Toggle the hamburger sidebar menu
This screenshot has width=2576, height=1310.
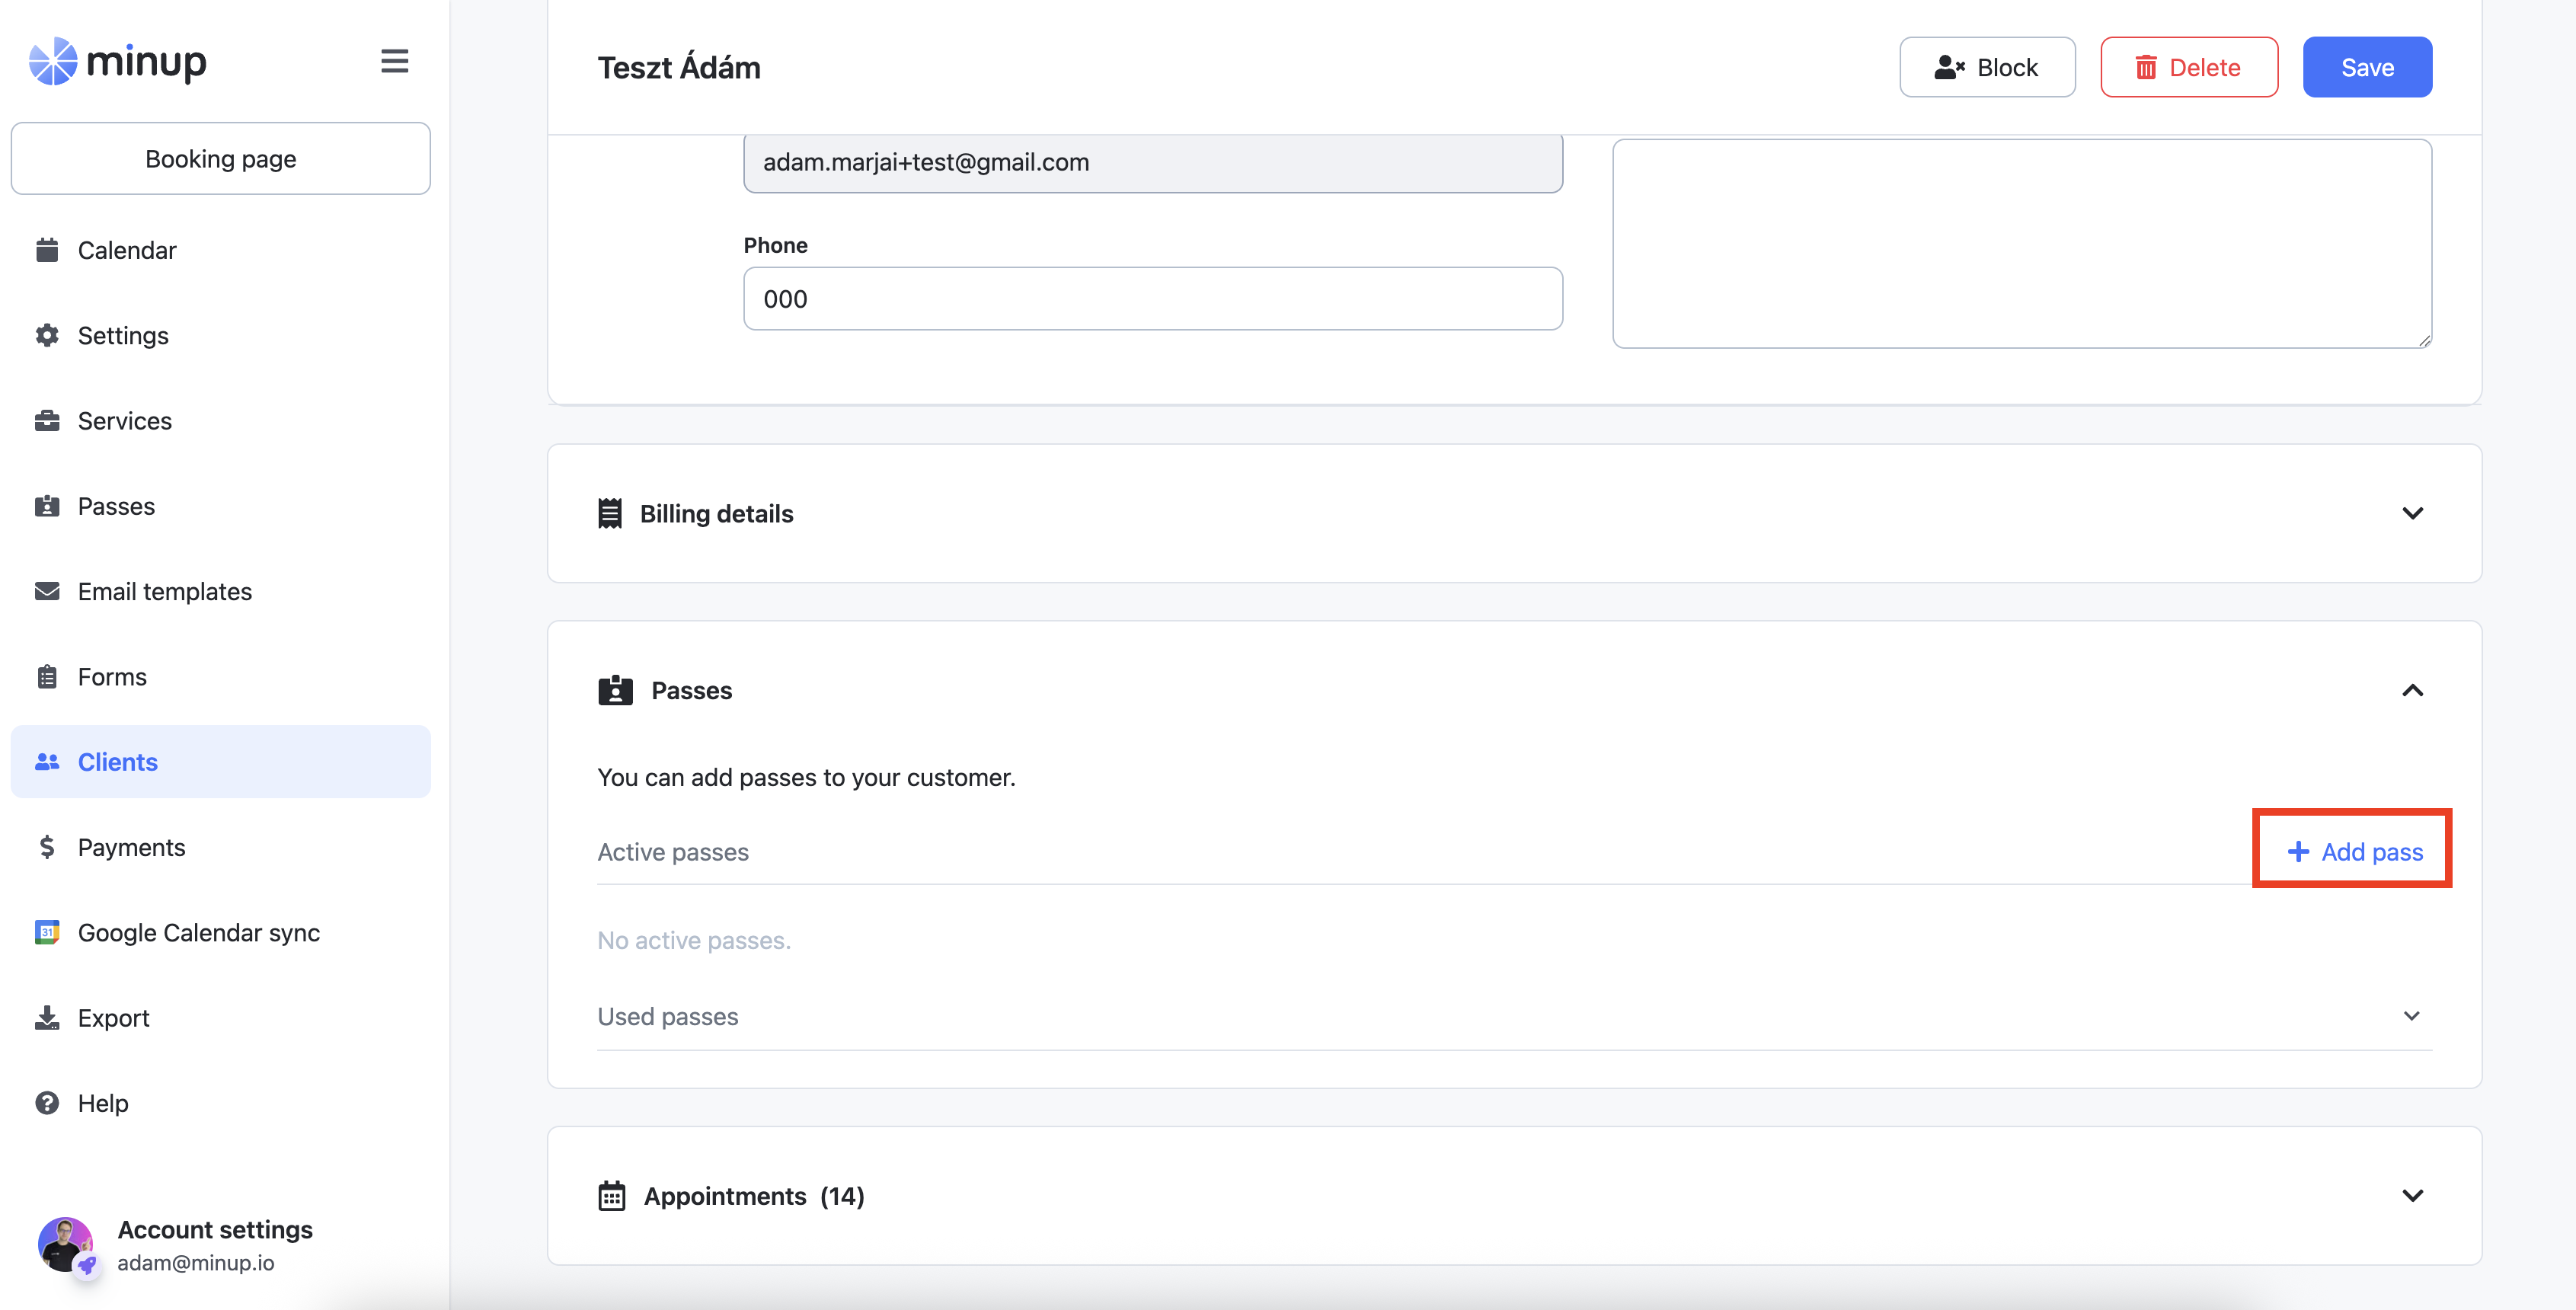[394, 62]
